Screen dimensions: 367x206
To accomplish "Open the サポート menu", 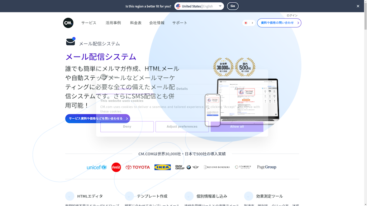I will tap(180, 23).
